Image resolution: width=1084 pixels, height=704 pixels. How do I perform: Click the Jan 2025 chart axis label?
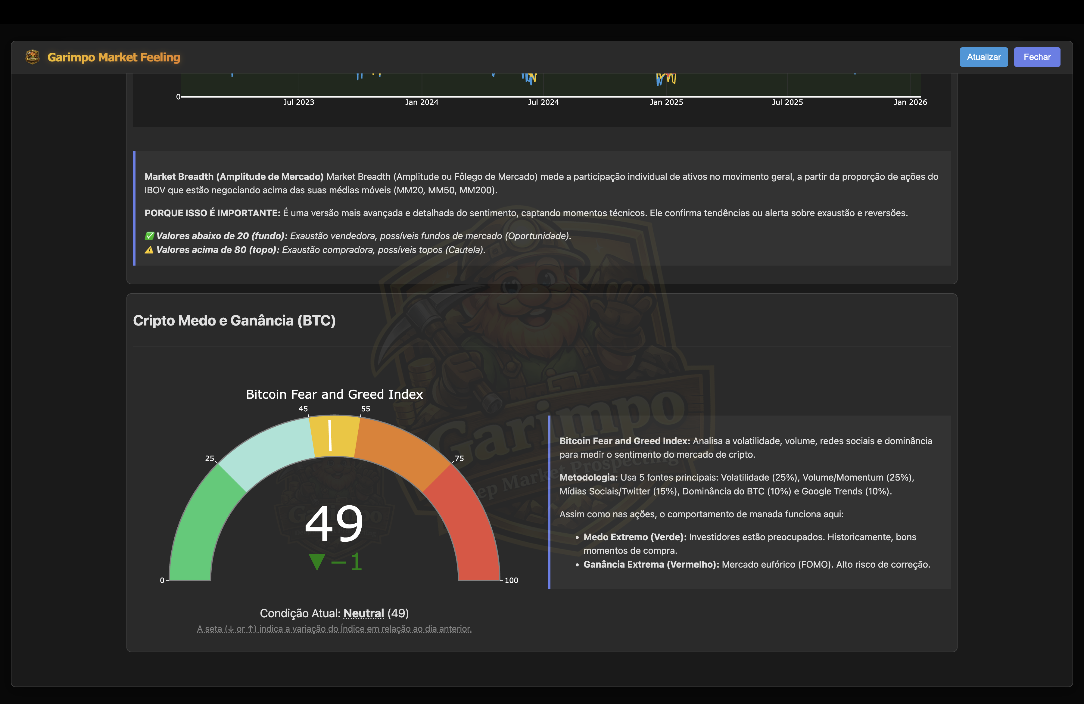[x=666, y=102]
